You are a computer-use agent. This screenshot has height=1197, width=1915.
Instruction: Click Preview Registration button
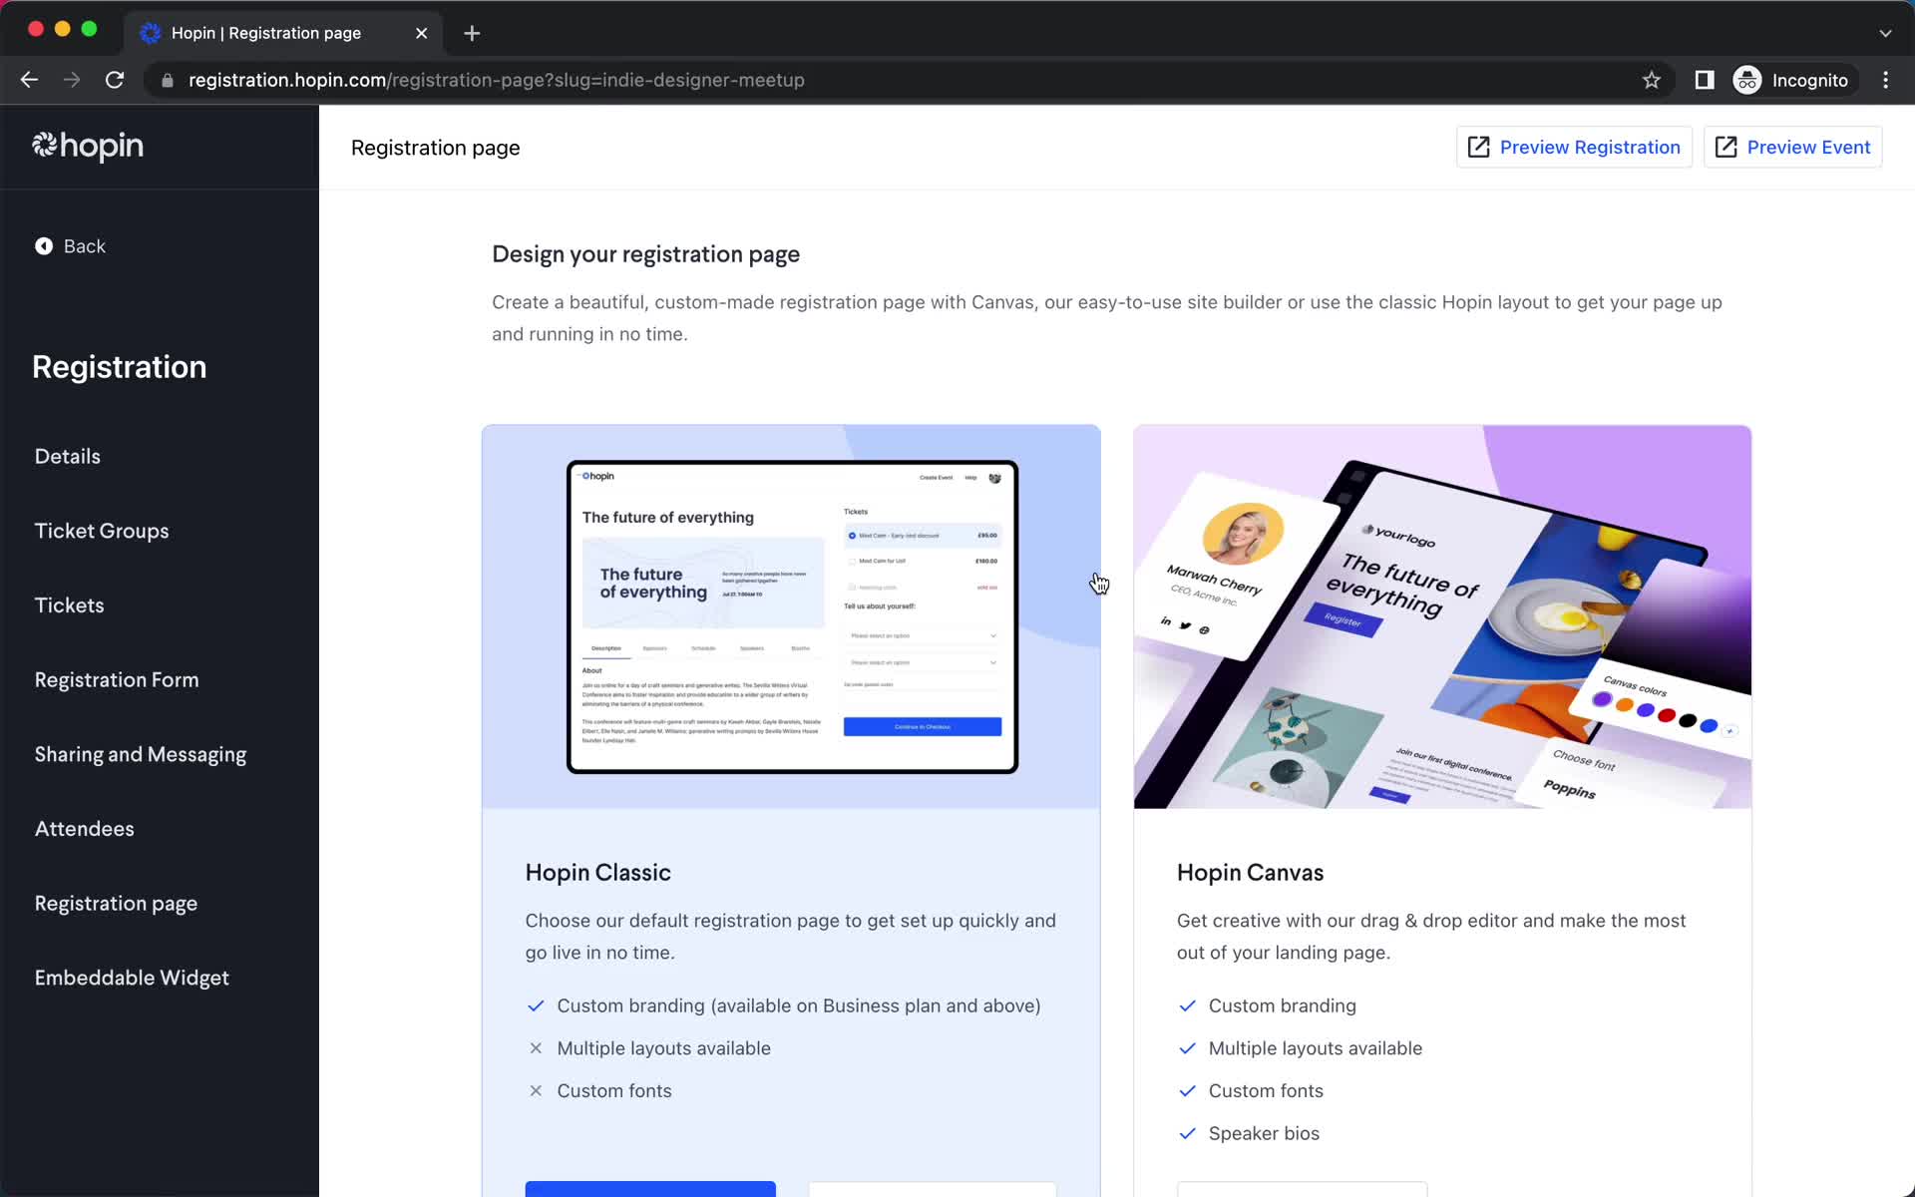tap(1574, 148)
